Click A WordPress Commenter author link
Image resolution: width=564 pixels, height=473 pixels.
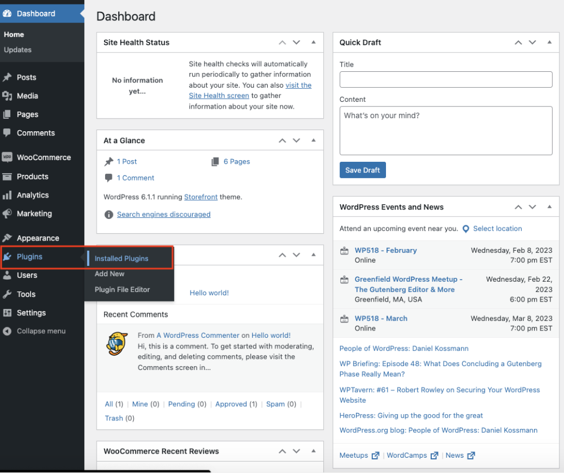click(x=198, y=336)
